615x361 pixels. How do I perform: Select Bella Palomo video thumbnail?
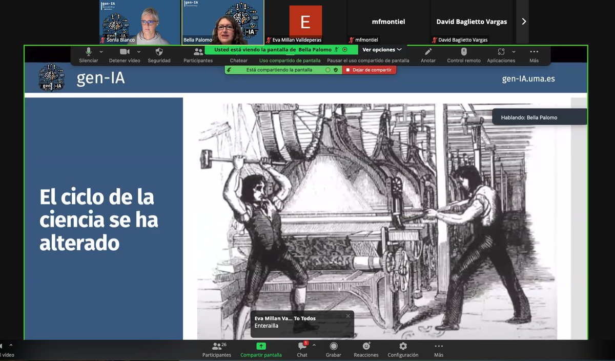(x=223, y=22)
